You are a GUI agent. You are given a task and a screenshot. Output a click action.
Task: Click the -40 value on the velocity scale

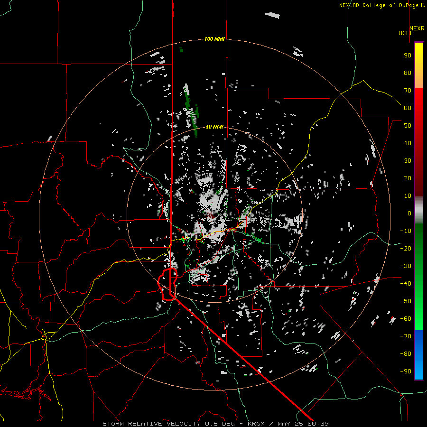point(406,284)
